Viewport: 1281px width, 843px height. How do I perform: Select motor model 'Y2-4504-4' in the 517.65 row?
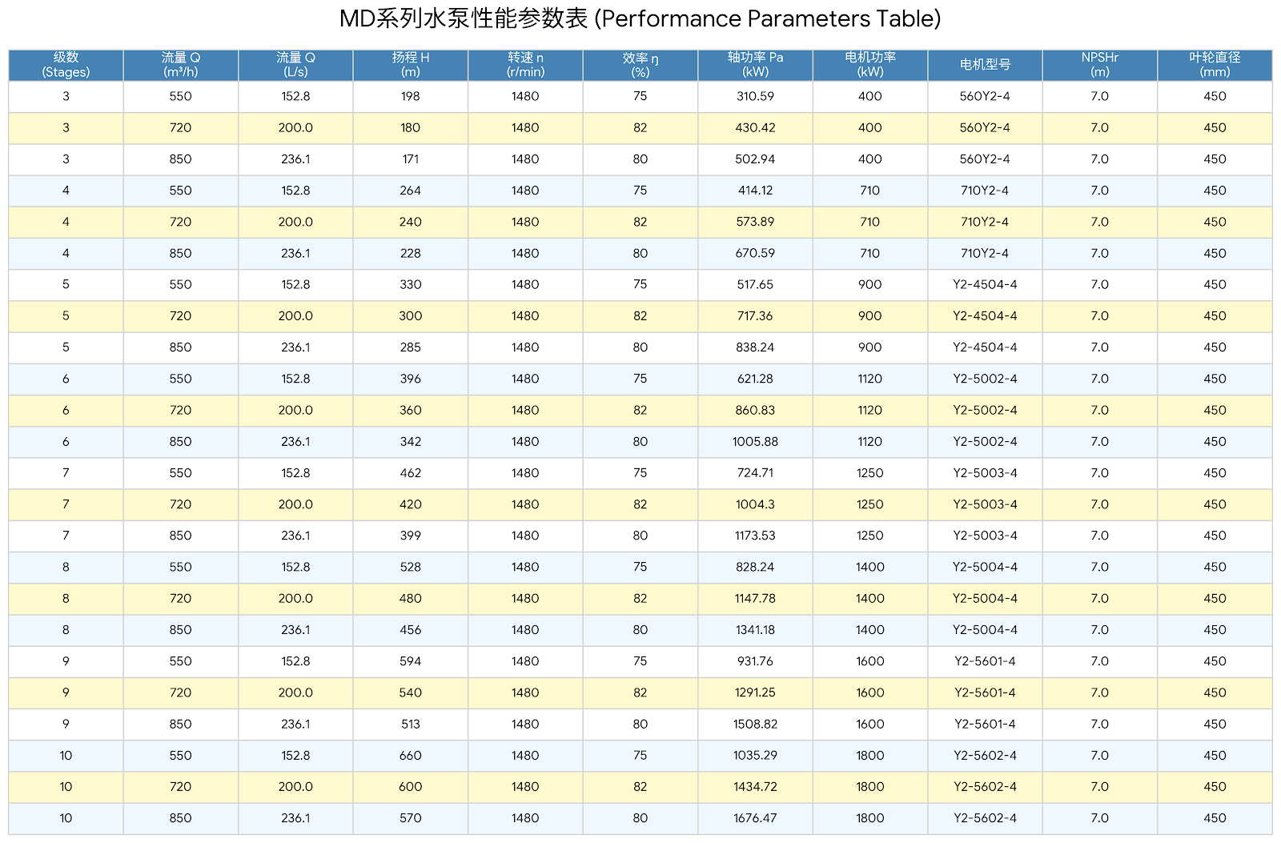985,285
